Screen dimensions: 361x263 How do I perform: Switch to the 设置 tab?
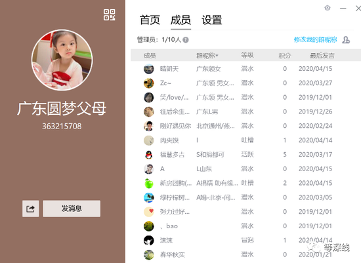tap(212, 20)
